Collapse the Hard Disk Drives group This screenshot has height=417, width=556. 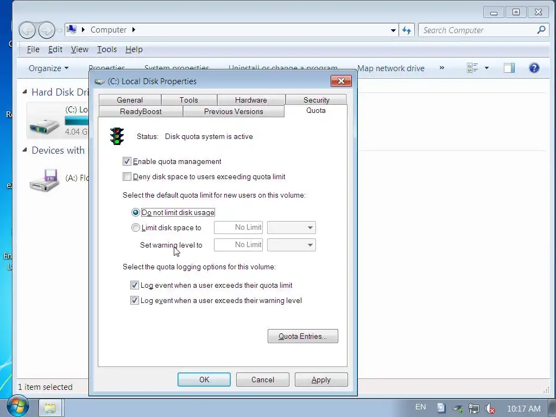pyautogui.click(x=25, y=92)
